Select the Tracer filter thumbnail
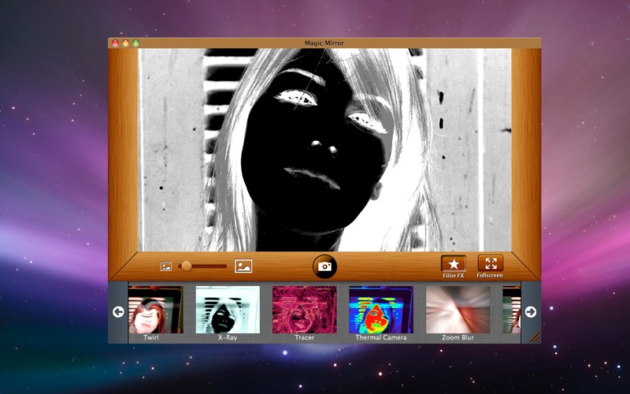The image size is (630, 394). [305, 310]
